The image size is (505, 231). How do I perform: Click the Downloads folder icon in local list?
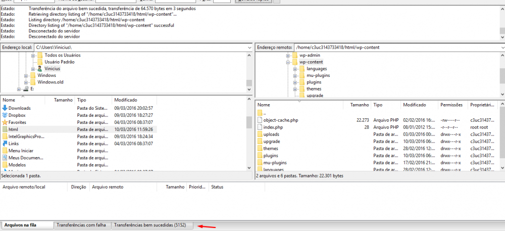tap(5, 108)
